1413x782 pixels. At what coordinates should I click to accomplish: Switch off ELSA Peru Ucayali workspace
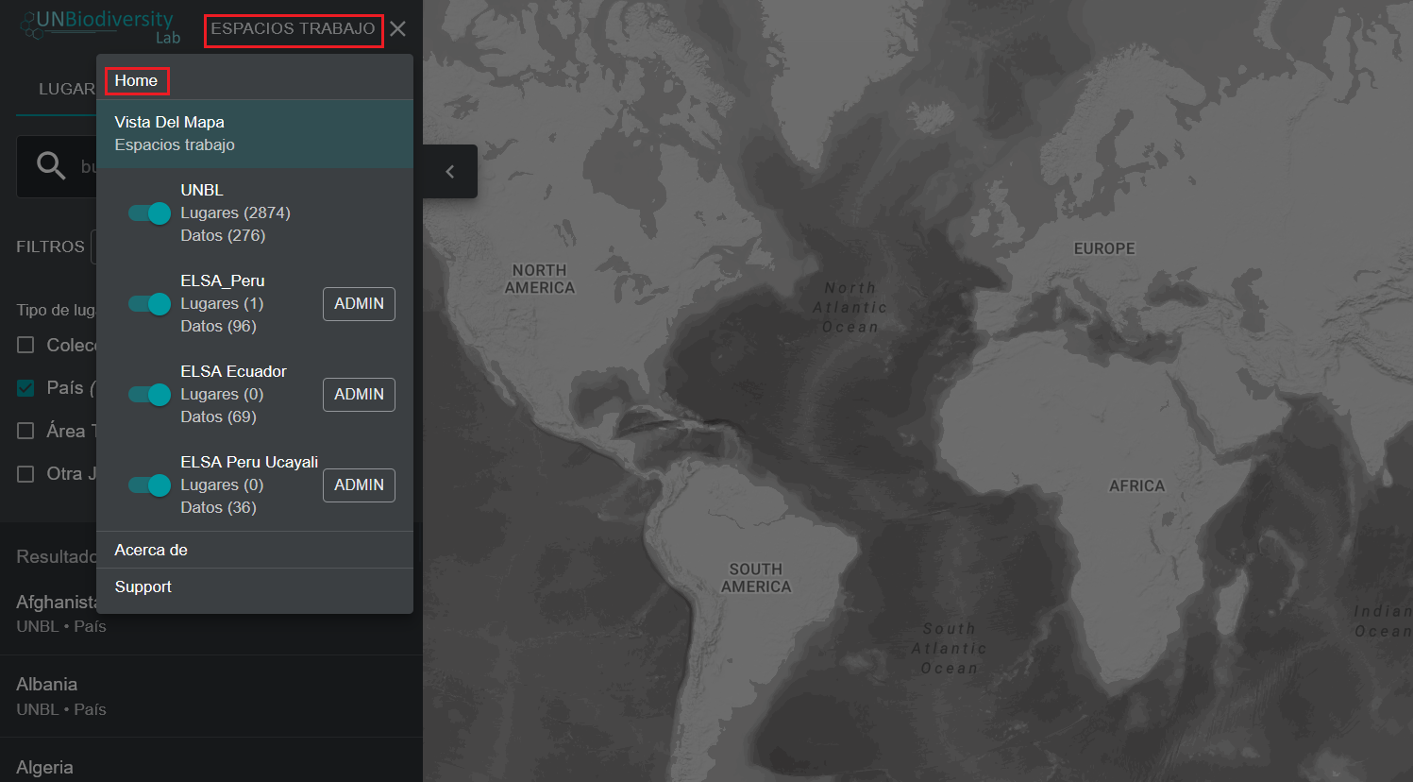click(x=150, y=485)
